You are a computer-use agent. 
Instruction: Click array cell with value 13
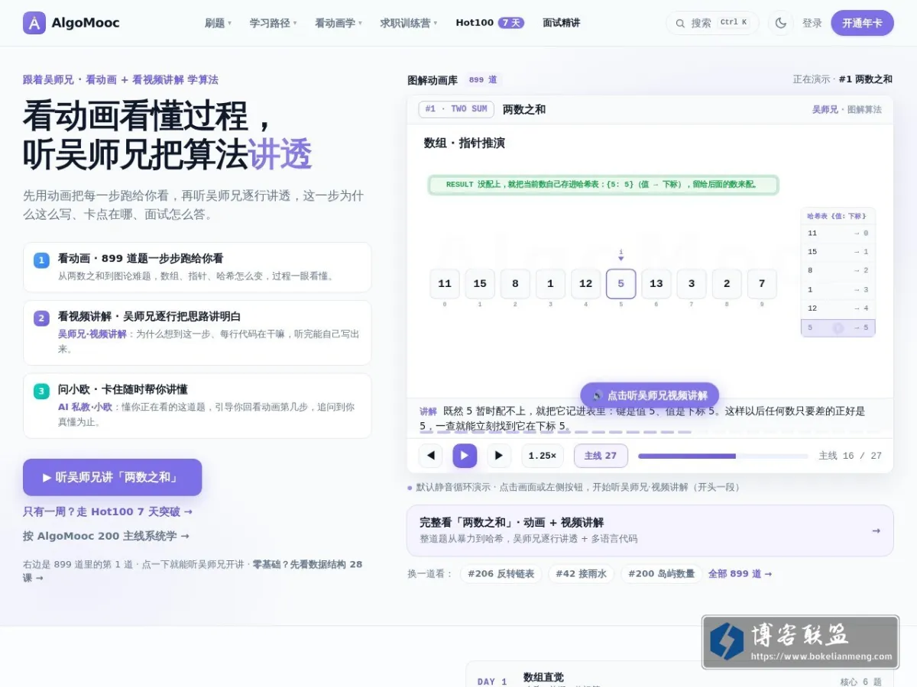click(656, 284)
